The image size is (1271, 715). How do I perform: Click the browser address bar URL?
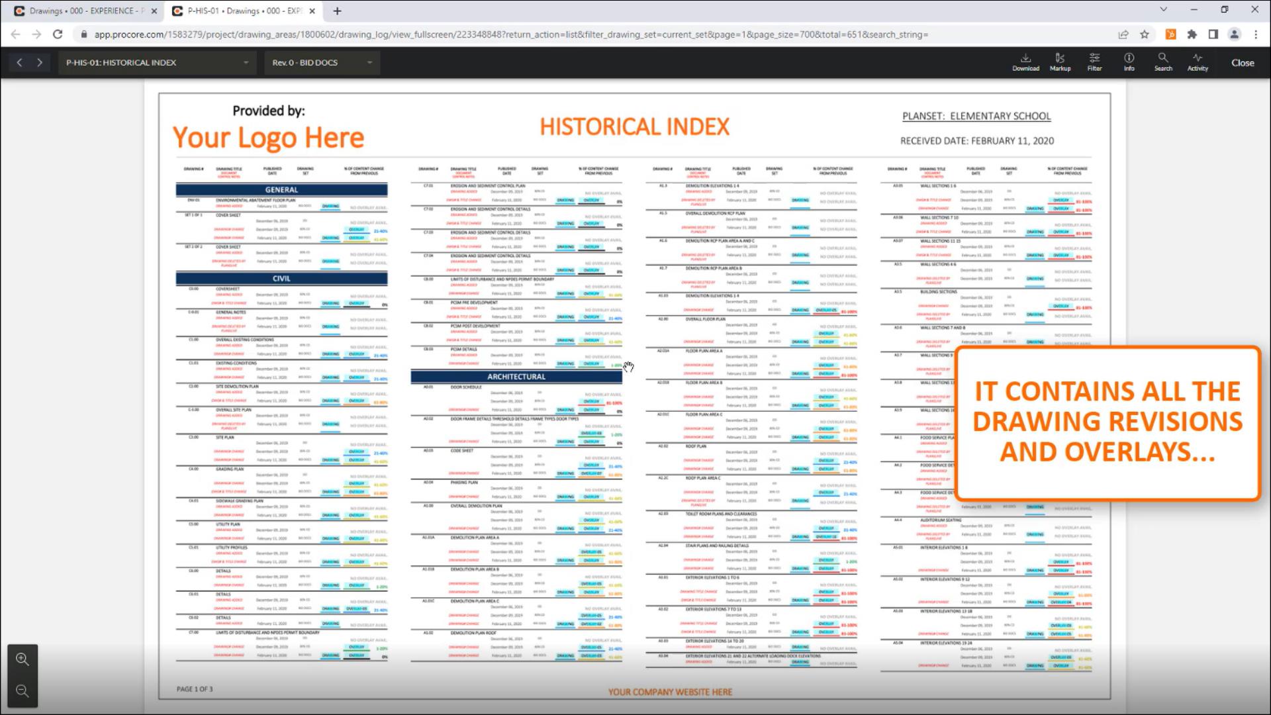(x=510, y=34)
